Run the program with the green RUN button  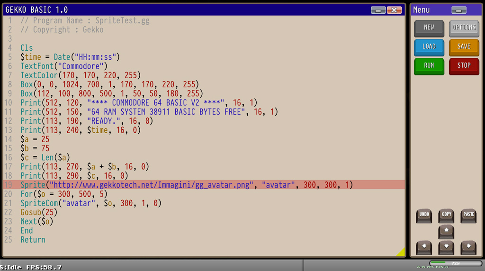point(429,66)
